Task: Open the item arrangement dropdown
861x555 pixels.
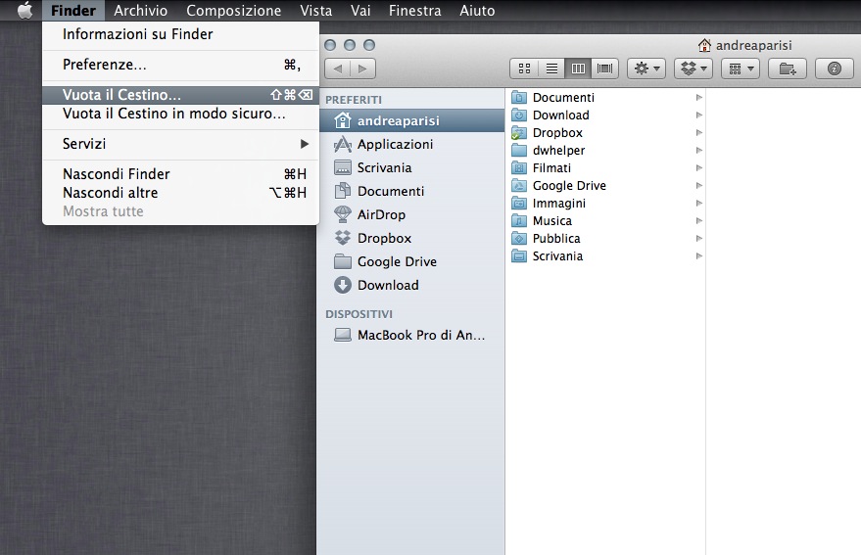Action: point(741,69)
